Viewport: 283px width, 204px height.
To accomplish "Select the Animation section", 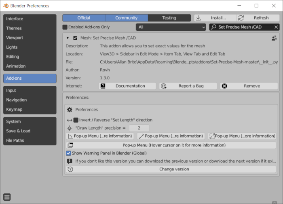I will [30, 66].
